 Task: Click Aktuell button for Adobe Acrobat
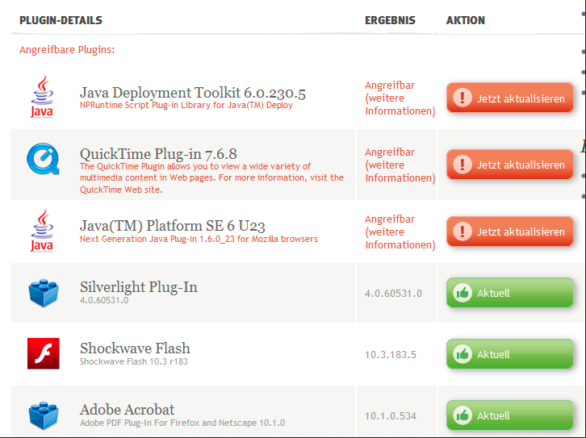click(x=510, y=415)
